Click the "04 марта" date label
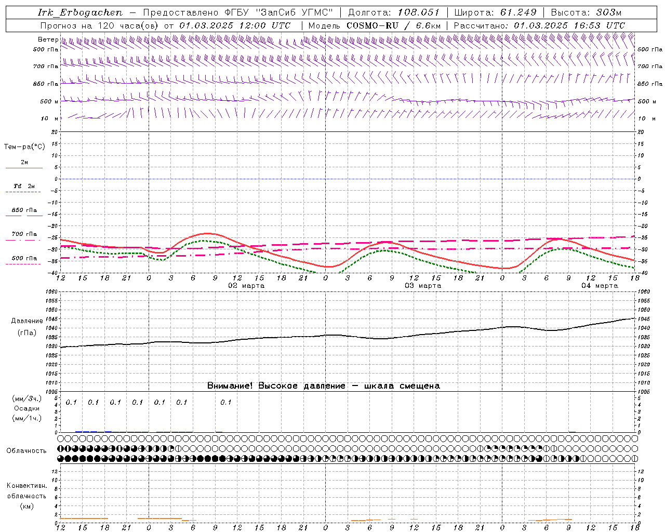The image size is (665, 532). 600,286
